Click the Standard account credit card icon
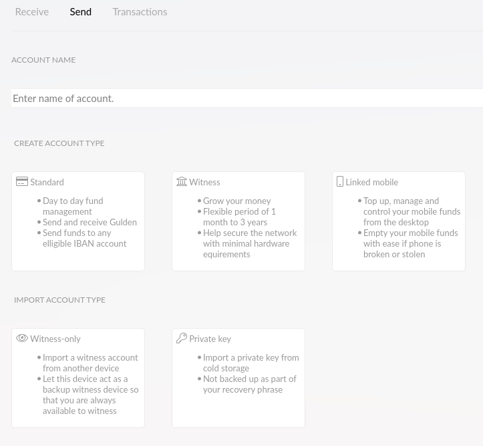The image size is (483, 446). 22,181
